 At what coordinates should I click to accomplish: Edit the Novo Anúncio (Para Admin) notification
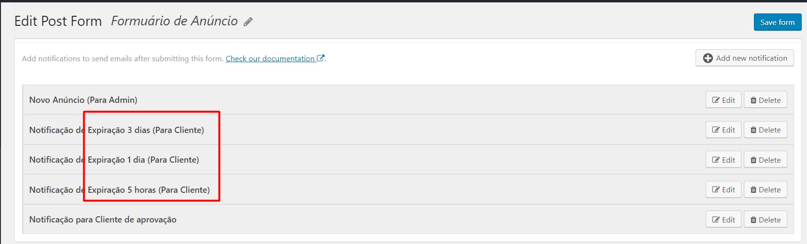pyautogui.click(x=723, y=100)
